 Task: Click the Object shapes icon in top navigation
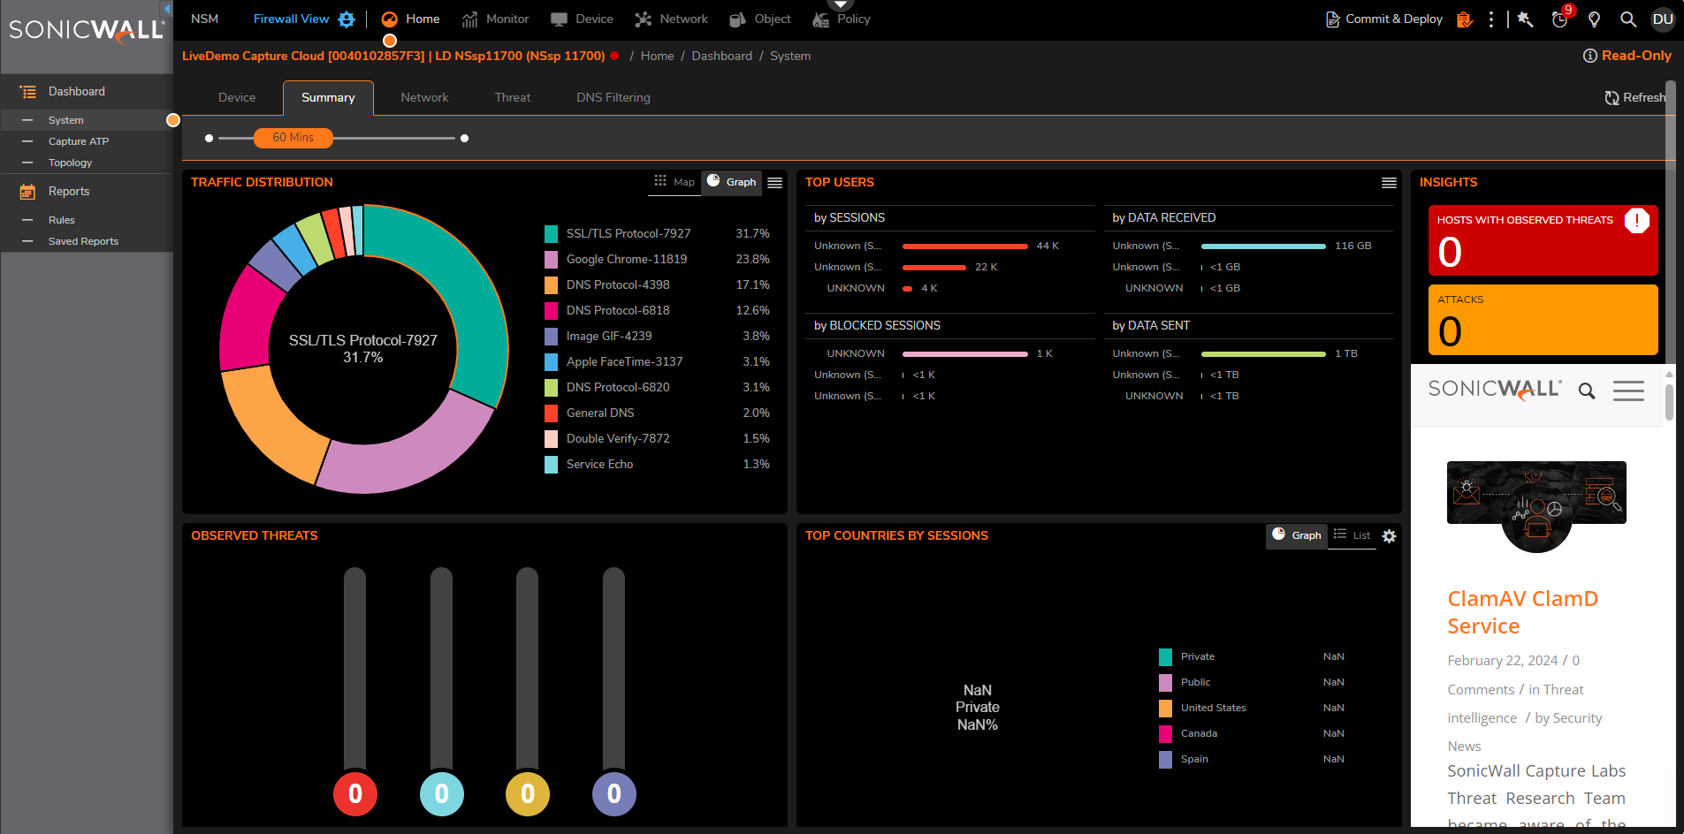737,19
